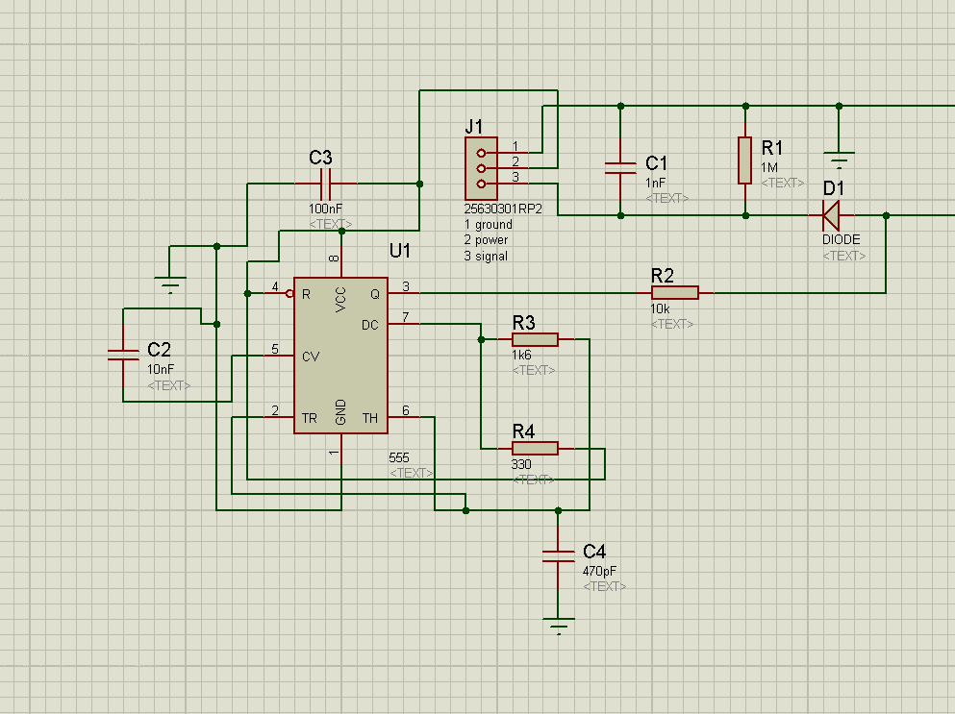The width and height of the screenshot is (955, 714).
Task: Select the 555 timer U1 symbol
Action: (339, 356)
